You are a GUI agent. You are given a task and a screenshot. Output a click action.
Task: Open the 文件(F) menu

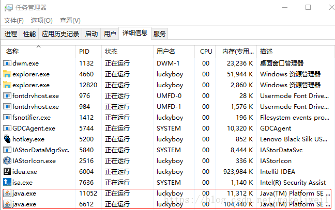point(14,21)
